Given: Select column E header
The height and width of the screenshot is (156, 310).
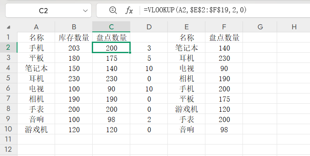Looking at the screenshot, I should click(187, 27).
